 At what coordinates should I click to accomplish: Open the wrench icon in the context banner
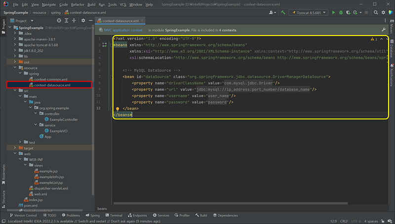click(384, 30)
